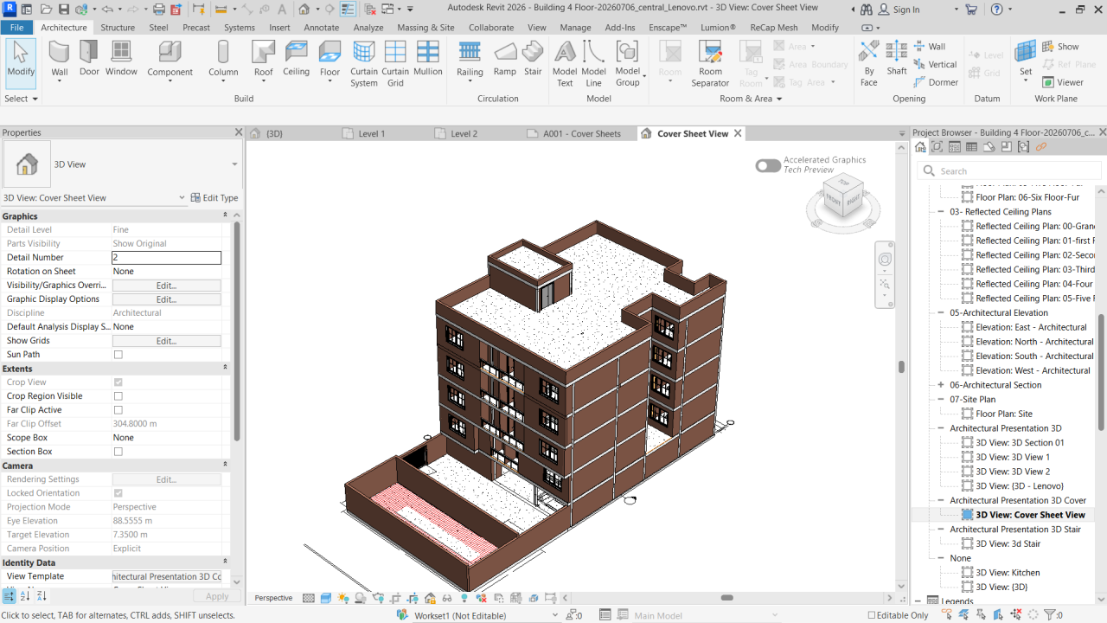Choose the Stair tool in Circulation

[533, 58]
